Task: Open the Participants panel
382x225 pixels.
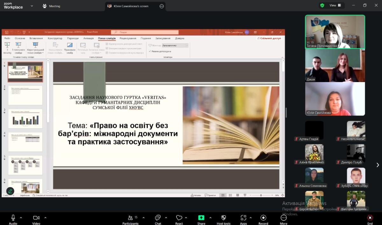Action: coord(130,218)
